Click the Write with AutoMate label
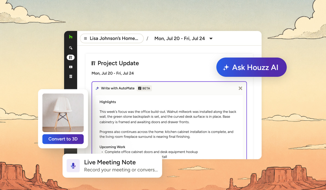This screenshot has width=326, height=190. tap(118, 88)
